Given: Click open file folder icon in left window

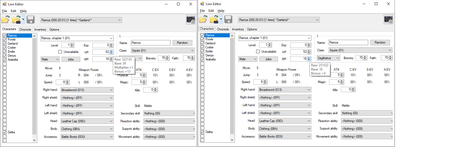Looking at the screenshot, I should click(x=5, y=20).
